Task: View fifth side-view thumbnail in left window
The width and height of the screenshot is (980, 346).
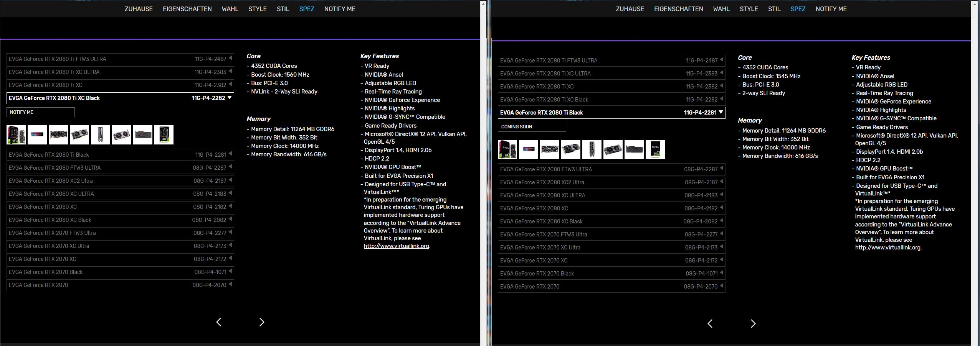Action: (101, 135)
